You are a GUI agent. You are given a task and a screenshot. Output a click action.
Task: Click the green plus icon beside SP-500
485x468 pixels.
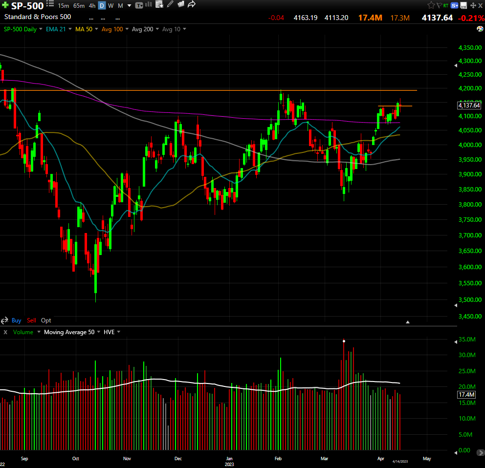[5, 5]
